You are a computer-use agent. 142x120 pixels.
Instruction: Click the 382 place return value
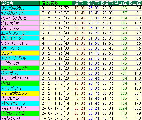138,108
